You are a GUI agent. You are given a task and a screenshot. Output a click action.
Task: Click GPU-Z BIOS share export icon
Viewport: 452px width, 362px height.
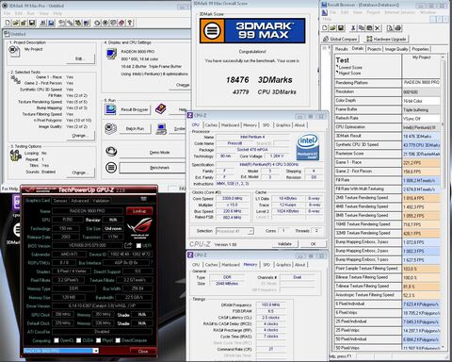(128, 245)
